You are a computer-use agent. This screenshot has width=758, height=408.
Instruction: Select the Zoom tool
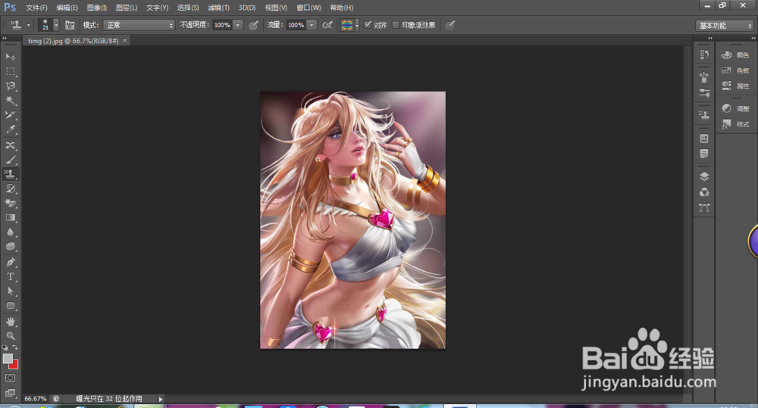(x=10, y=335)
